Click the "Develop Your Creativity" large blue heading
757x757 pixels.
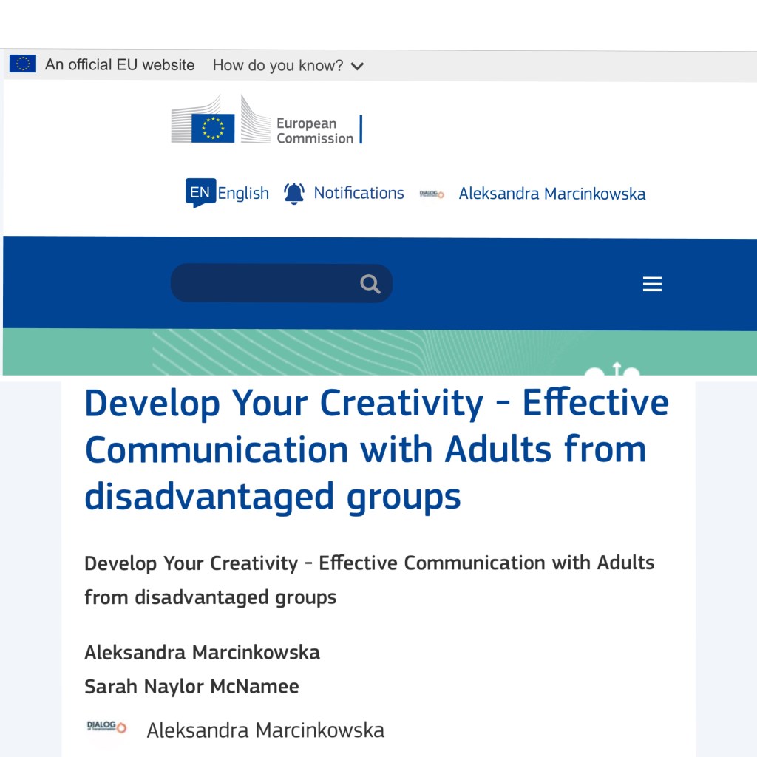376,449
